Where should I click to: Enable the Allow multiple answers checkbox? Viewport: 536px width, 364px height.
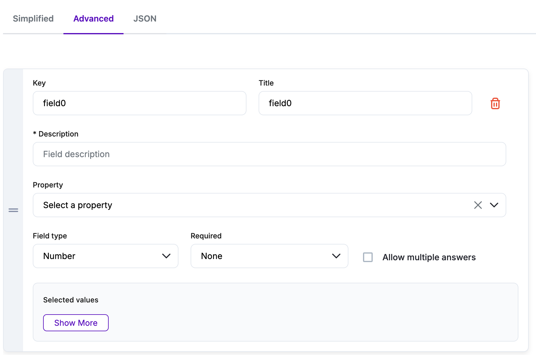(x=368, y=257)
